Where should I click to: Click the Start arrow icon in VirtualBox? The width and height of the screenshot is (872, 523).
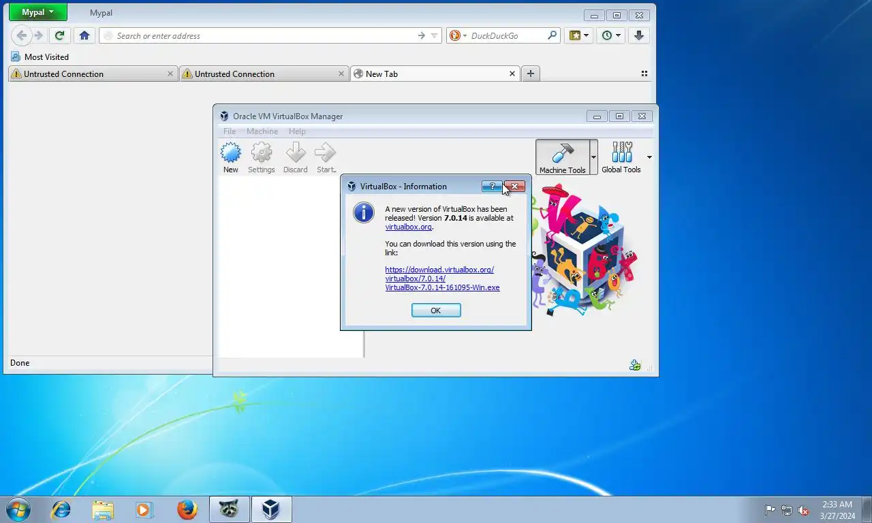point(326,153)
